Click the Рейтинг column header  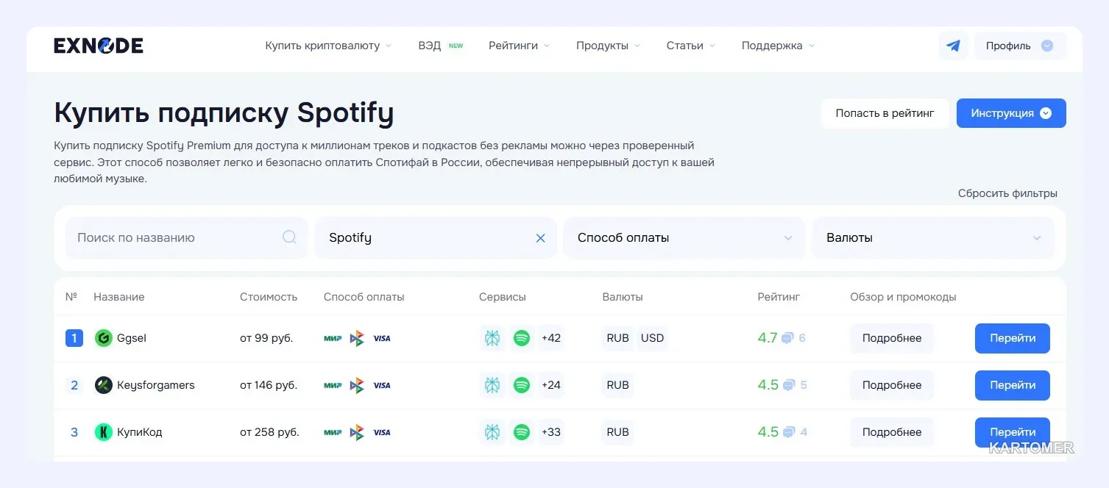pos(779,297)
